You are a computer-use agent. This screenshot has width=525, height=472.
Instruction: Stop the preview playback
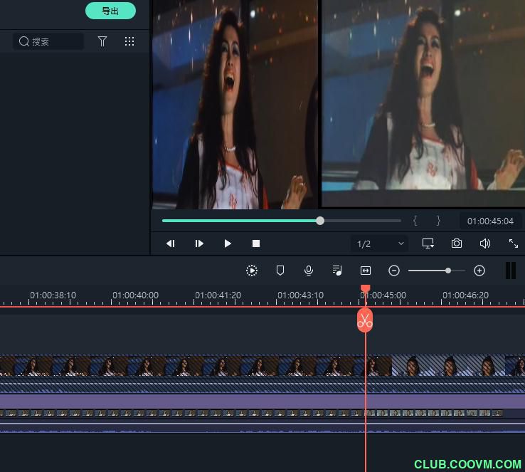[x=256, y=243]
